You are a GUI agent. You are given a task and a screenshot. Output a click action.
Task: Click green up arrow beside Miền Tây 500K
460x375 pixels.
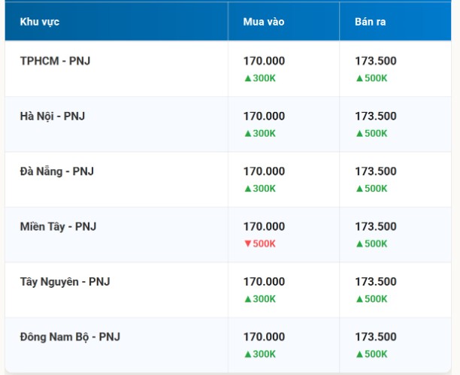tap(359, 243)
